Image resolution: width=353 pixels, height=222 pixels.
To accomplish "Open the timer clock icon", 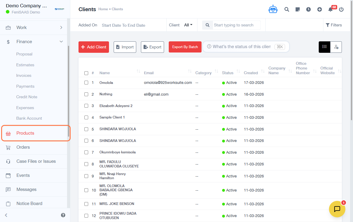I will [x=308, y=9].
